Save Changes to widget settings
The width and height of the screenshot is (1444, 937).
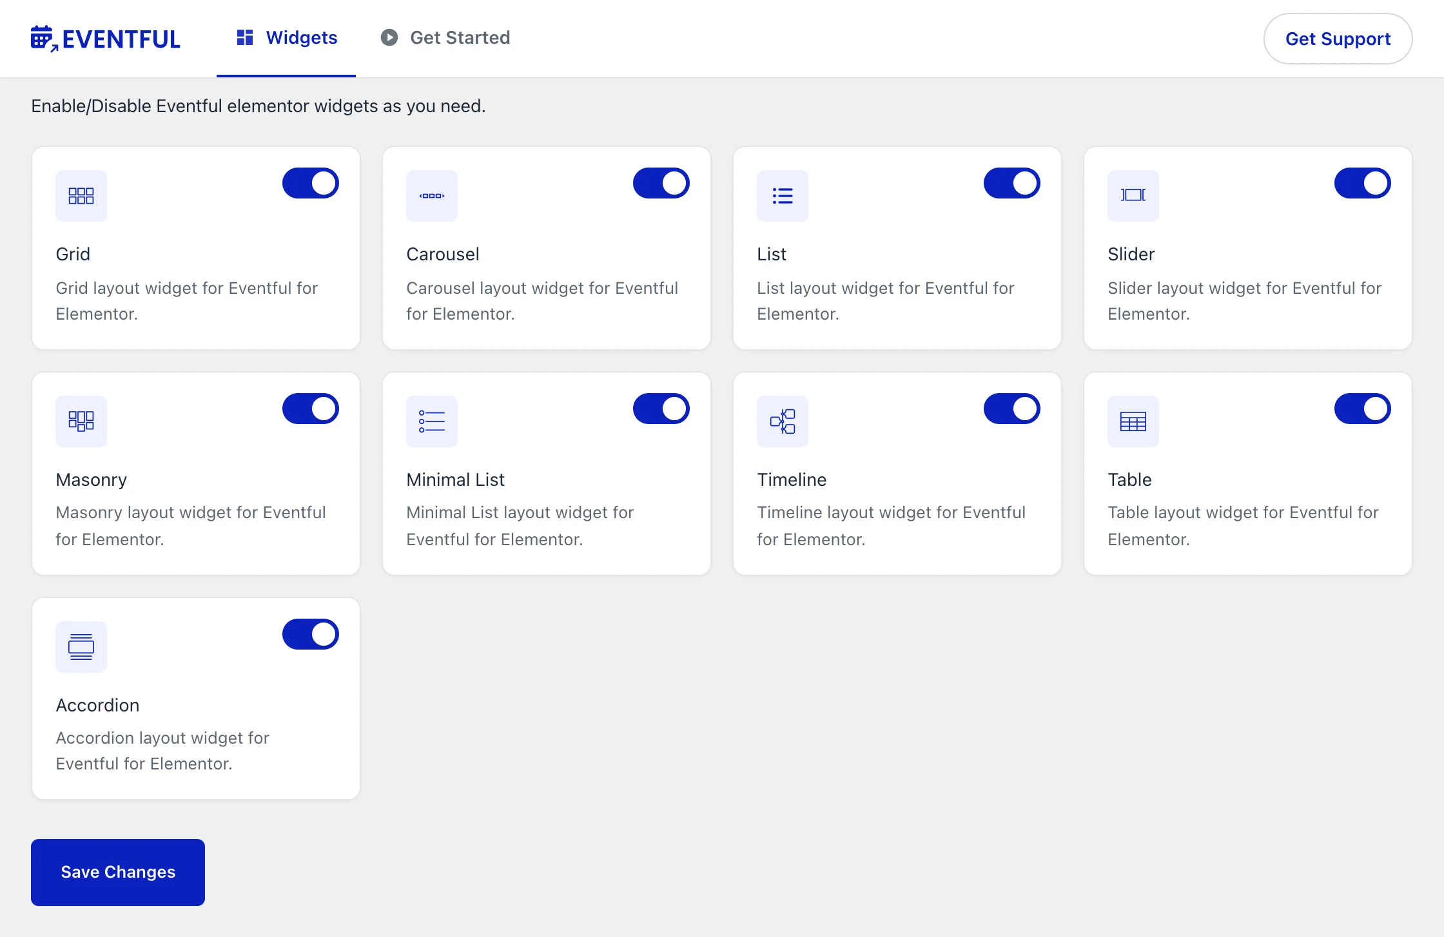[x=118, y=872]
